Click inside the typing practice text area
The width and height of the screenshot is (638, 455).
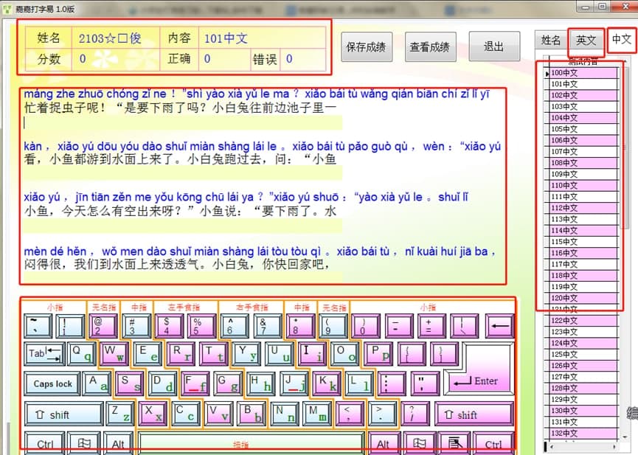click(258, 184)
